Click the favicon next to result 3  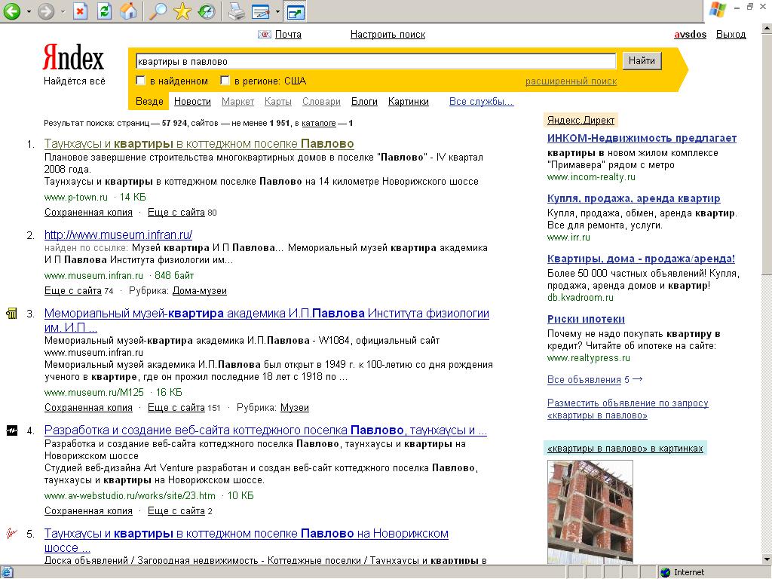coord(12,313)
